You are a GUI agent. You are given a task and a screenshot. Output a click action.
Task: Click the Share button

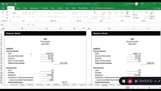point(157,8)
